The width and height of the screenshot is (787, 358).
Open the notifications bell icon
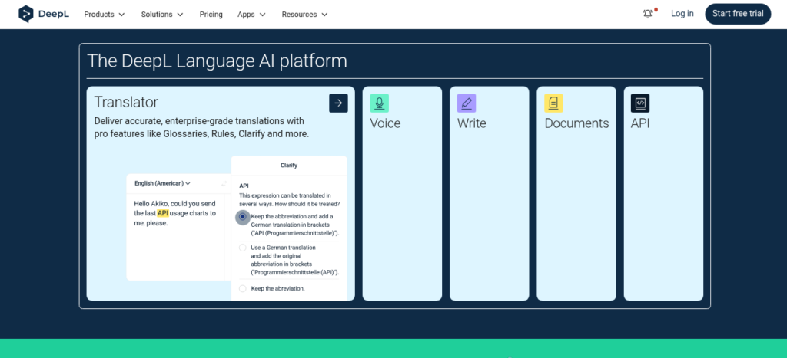click(648, 14)
